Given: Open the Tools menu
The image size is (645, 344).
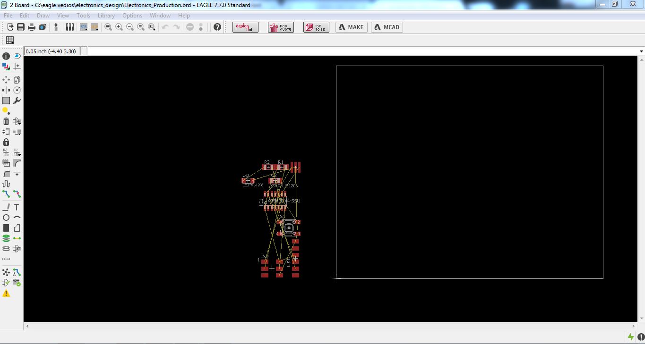Looking at the screenshot, I should (83, 16).
